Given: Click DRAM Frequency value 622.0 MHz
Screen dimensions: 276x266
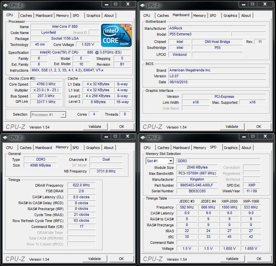Looking at the screenshot, I should (x=81, y=185).
